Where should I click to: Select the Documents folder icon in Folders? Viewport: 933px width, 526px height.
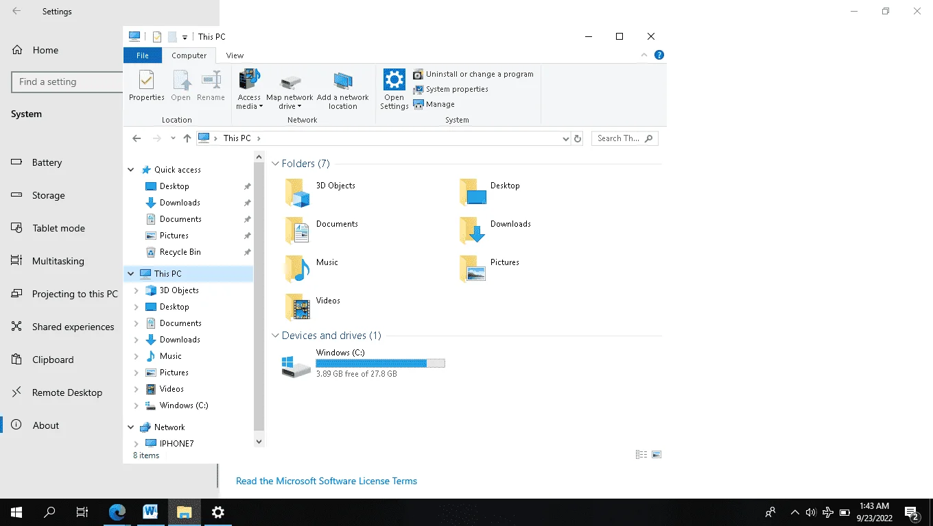[x=298, y=231]
